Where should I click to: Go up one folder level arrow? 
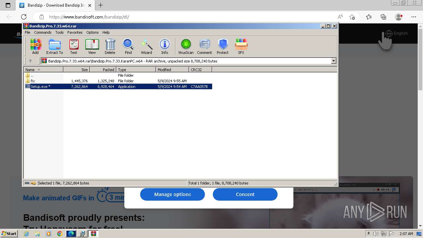(30, 61)
